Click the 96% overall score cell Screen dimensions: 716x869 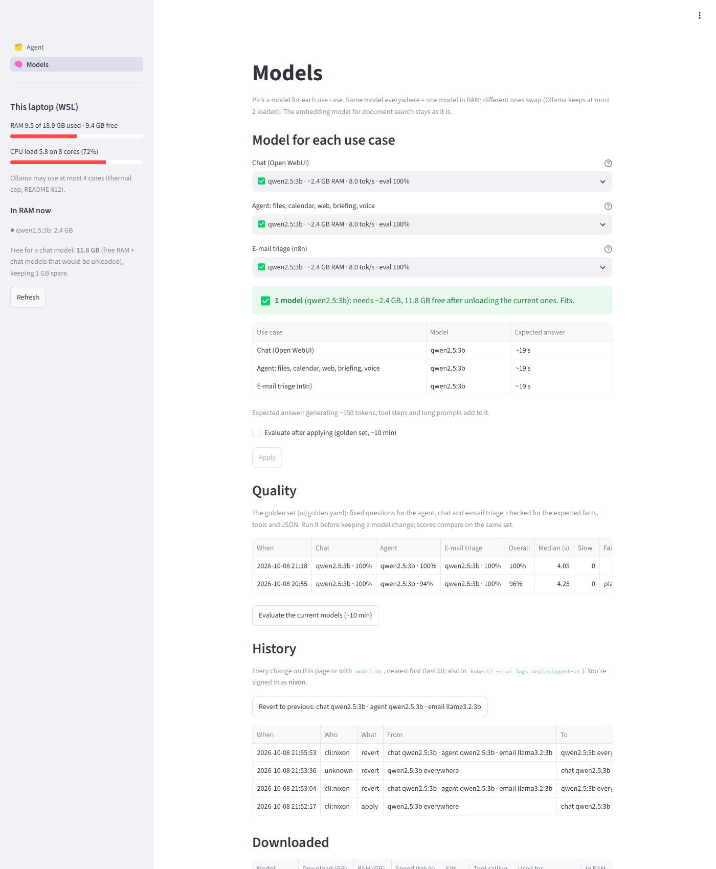[519, 584]
